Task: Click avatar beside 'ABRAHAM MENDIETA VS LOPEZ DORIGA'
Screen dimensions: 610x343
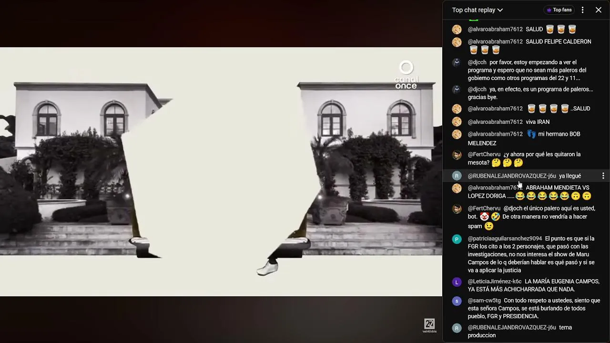Action: click(x=457, y=188)
